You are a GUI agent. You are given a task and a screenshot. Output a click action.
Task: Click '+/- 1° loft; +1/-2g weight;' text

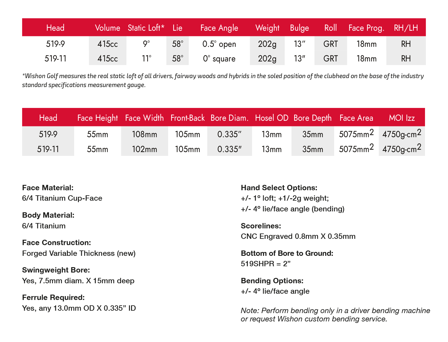(x=285, y=198)
